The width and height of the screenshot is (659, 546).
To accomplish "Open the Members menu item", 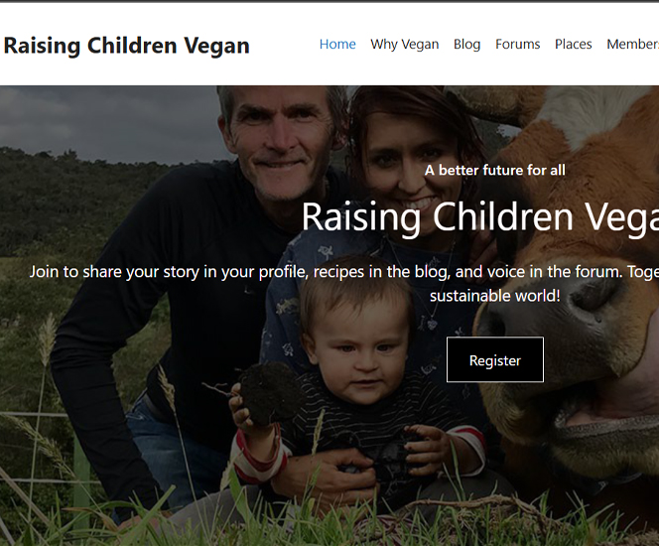I will 632,44.
